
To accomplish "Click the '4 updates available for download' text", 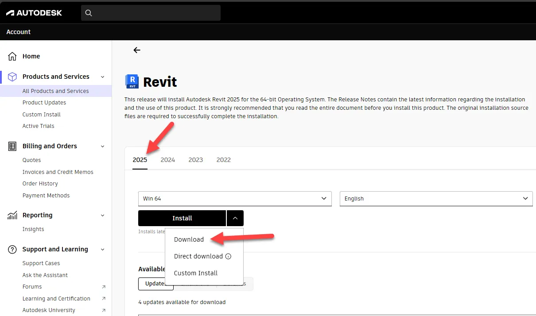I will (x=182, y=302).
